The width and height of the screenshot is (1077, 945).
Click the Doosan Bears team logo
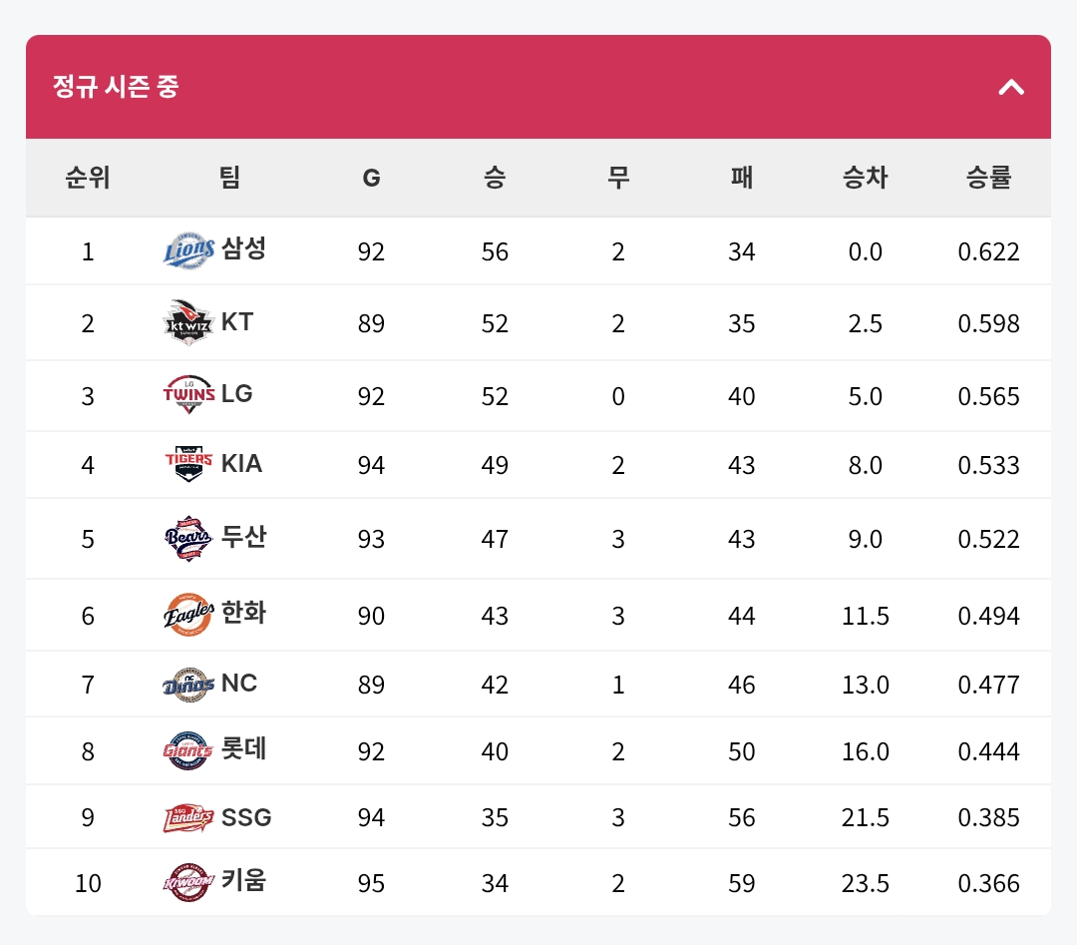point(188,538)
